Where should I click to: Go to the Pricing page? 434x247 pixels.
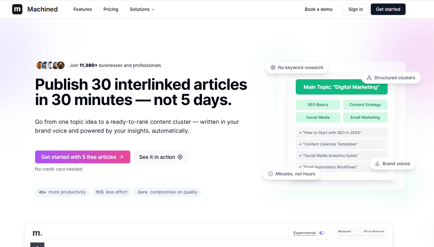111,9
